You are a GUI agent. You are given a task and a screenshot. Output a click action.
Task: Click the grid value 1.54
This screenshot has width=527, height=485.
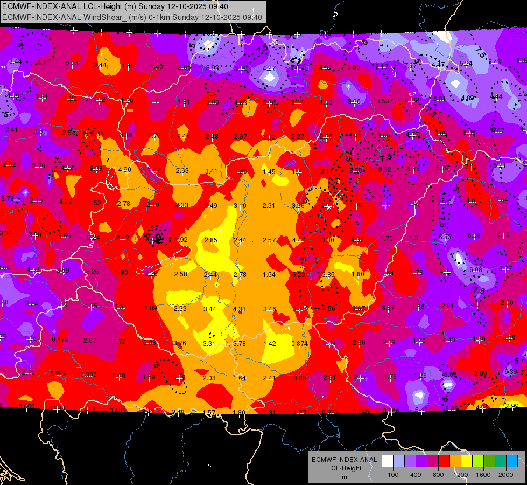click(x=269, y=275)
